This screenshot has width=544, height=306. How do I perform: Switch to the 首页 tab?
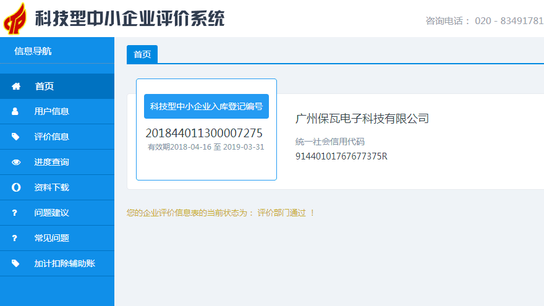(x=142, y=54)
